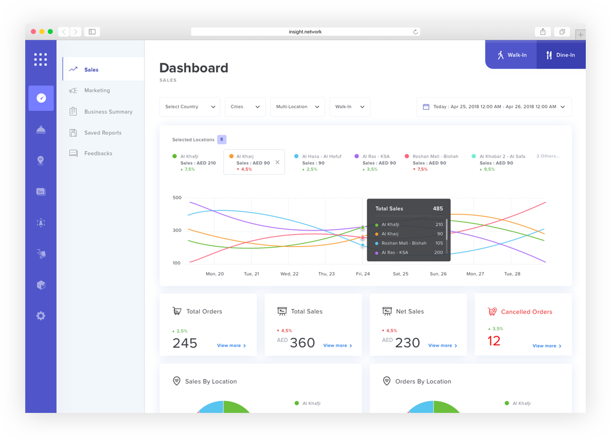611x440 pixels.
Task: Click the Business Summary clipboard icon
Action: coord(73,112)
